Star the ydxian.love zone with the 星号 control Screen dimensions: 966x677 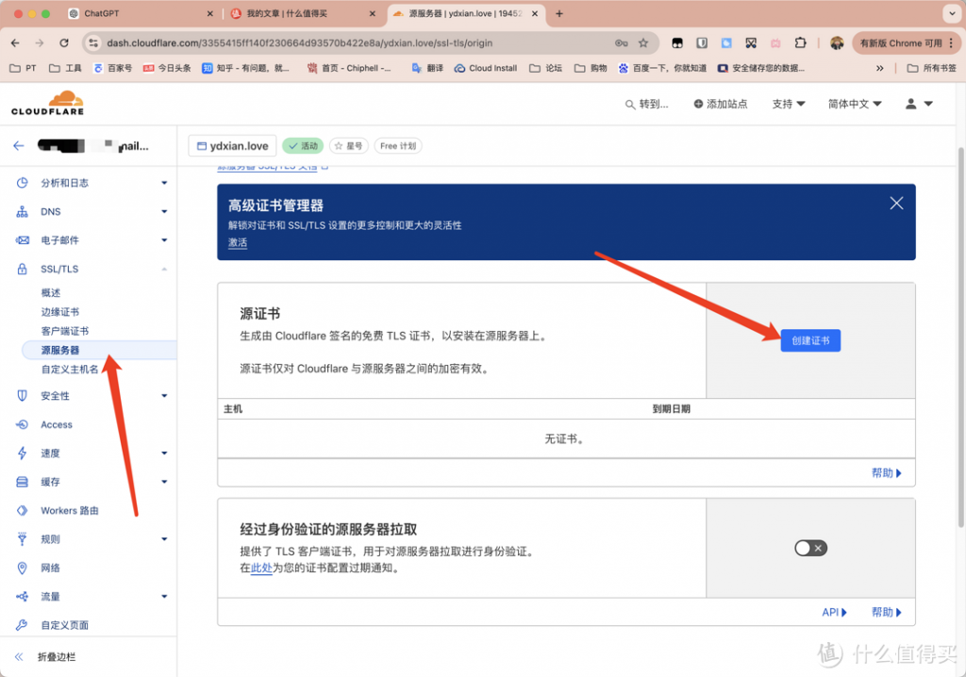click(x=349, y=145)
